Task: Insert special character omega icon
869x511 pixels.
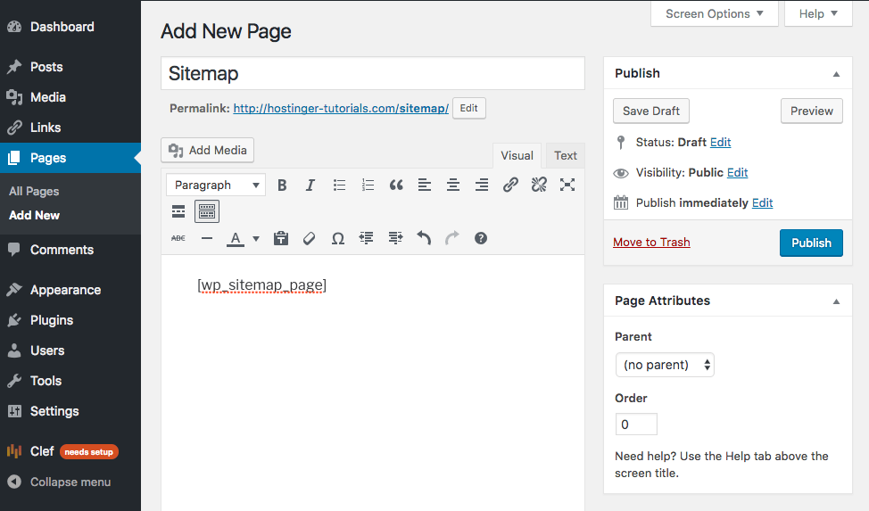Action: 338,238
